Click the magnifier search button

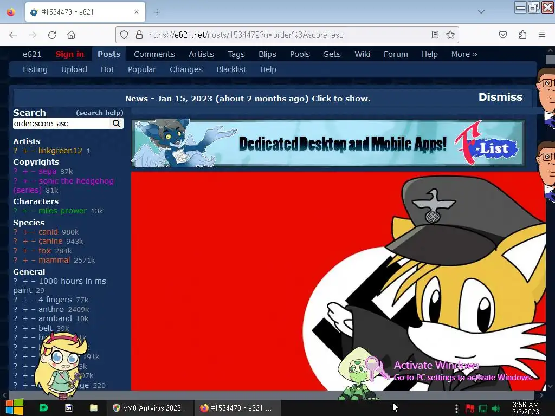coord(117,123)
